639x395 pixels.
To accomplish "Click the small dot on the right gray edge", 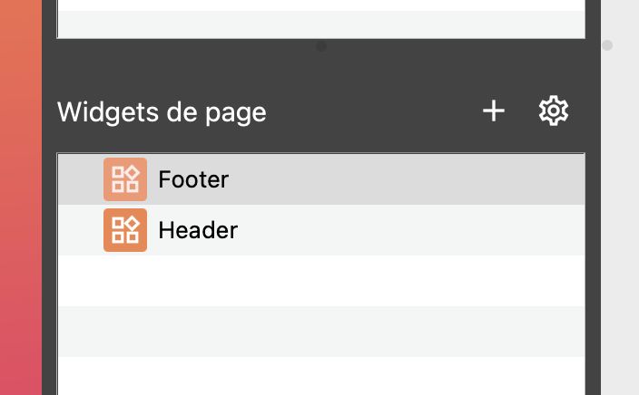I will coord(607,45).
